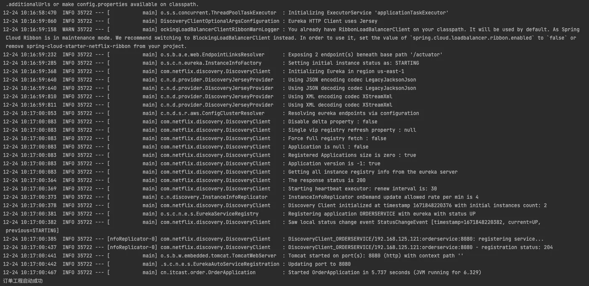The height and width of the screenshot is (286, 589).
Task: Click the 'Setting initial instance status as: STARTING' line
Action: (x=353, y=63)
